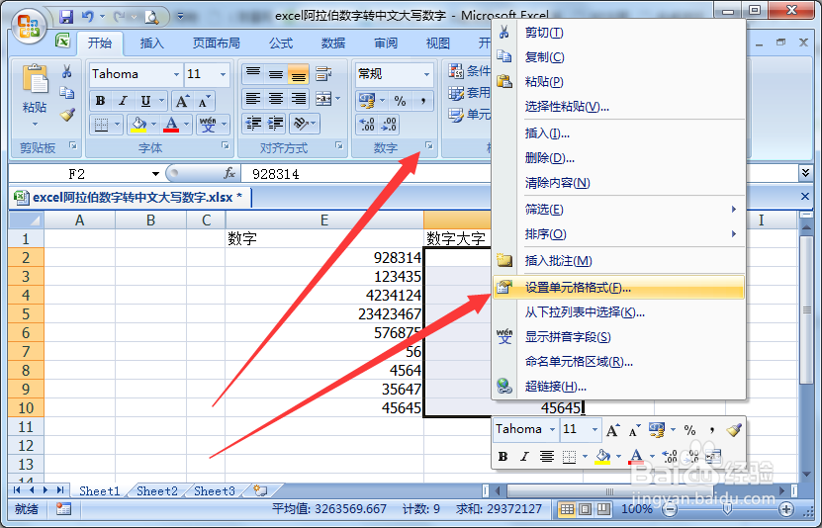Click the borders icon in the ribbon 字体 group
The image size is (822, 528).
(101, 125)
